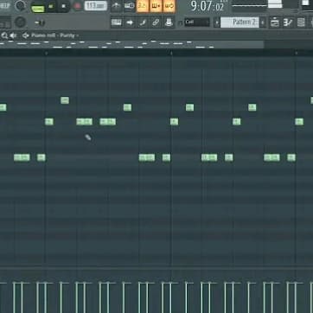
Task: Toggle the metronome icon beside the tempo
Action: pyautogui.click(x=117, y=6)
